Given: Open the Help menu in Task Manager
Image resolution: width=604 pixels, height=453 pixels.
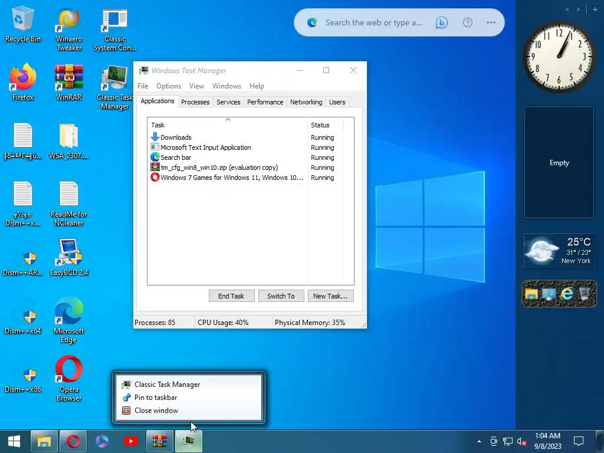Looking at the screenshot, I should coord(257,86).
